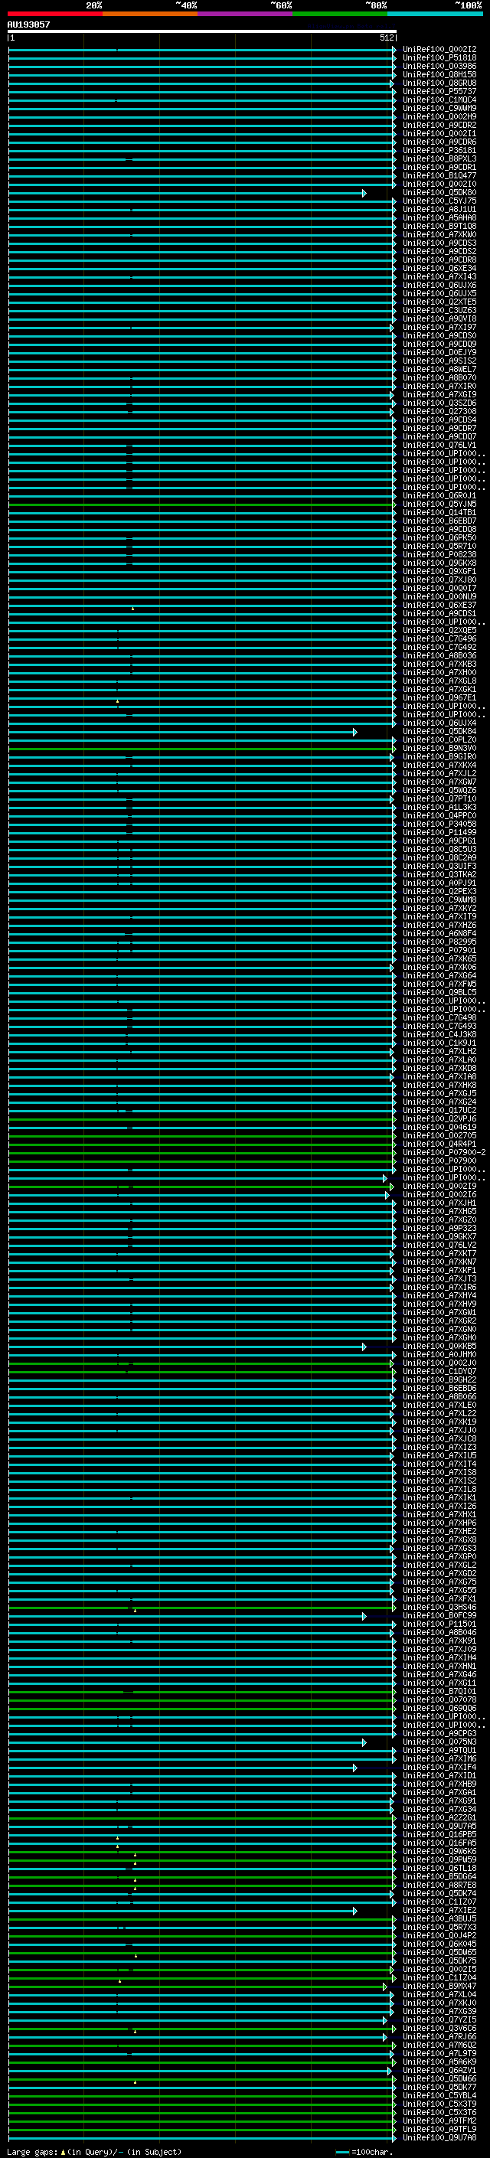The height and width of the screenshot is (2158, 490).
Task: Select the UniRef100_A9QVI8 label
Action: [x=439, y=318]
